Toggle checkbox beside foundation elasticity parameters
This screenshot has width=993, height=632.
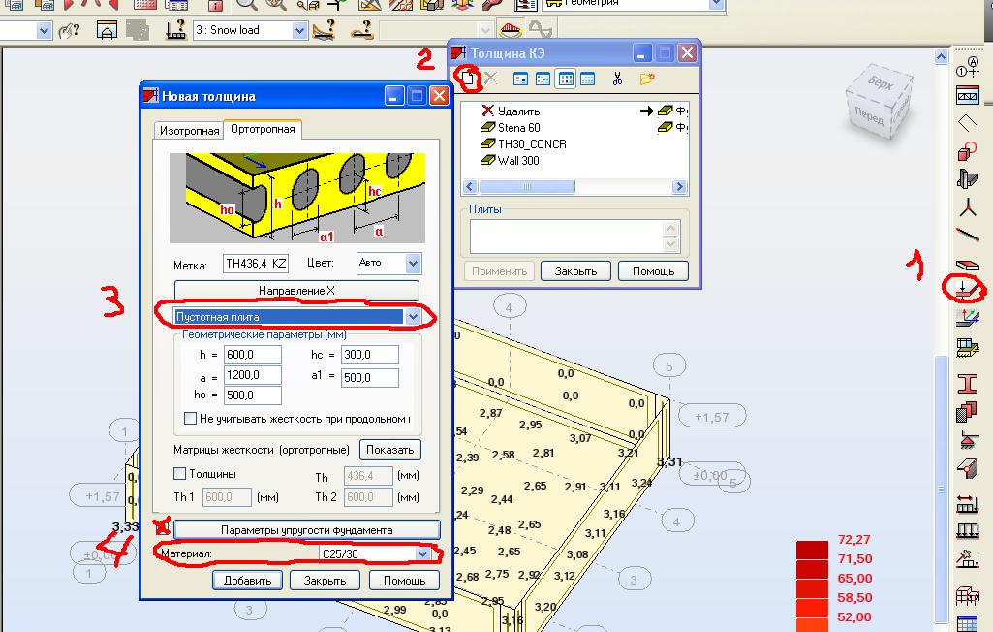[162, 528]
